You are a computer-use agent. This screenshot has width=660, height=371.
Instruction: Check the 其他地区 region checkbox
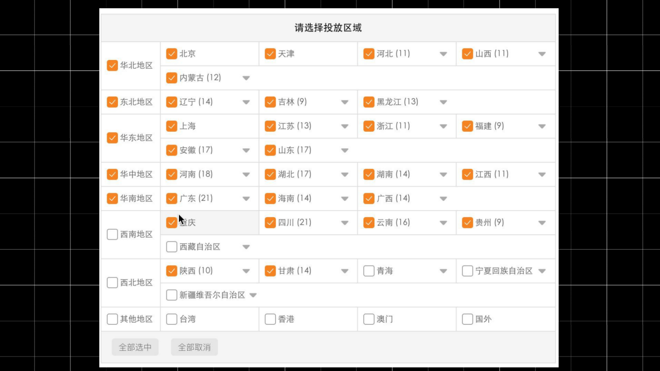112,319
